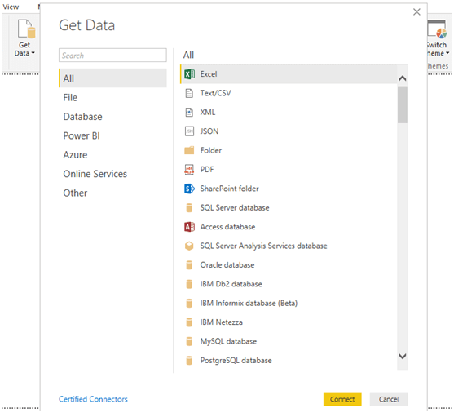Select the Azure category

tap(75, 155)
